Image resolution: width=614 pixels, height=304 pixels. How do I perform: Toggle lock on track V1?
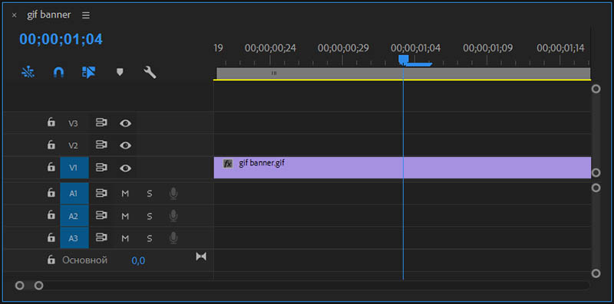pos(51,167)
